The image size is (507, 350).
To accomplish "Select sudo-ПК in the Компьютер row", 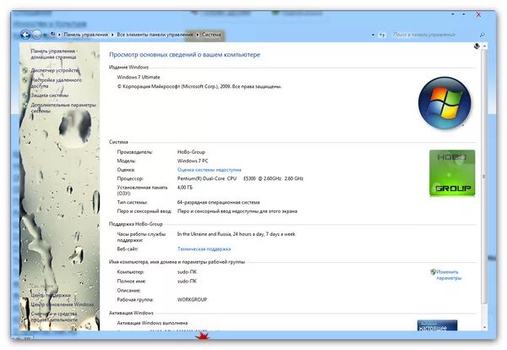I will 187,271.
